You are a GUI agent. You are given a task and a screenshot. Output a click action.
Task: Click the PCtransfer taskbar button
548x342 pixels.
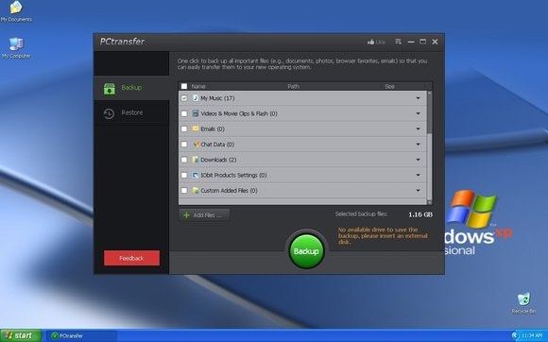pyautogui.click(x=81, y=335)
